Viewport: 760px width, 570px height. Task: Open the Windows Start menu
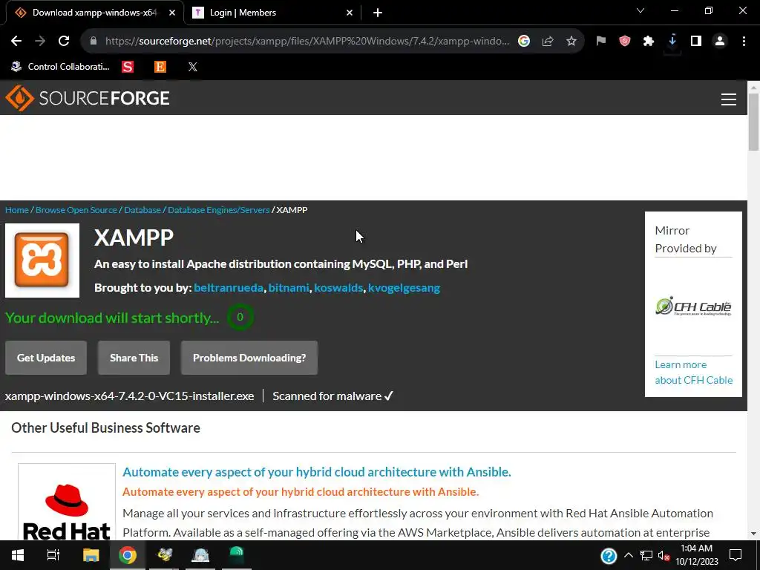click(x=18, y=555)
